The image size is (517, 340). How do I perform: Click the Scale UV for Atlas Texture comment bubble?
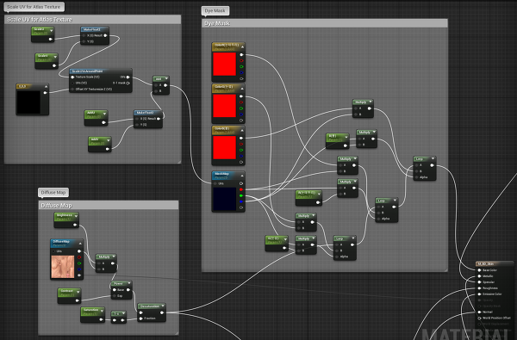click(x=34, y=7)
